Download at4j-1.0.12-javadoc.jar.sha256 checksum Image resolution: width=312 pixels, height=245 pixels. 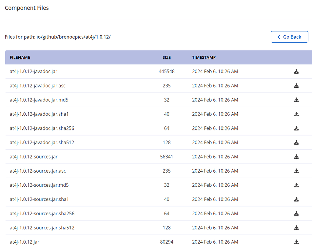tap(296, 128)
